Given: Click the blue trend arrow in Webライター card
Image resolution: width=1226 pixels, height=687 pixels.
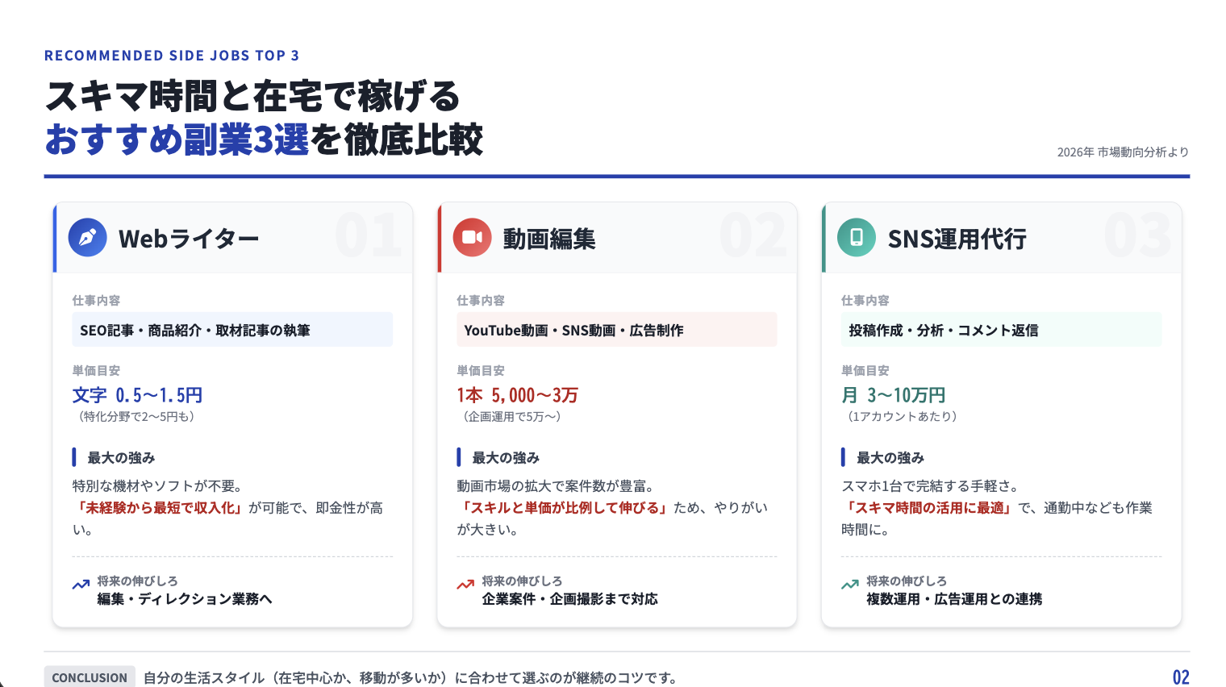Looking at the screenshot, I should [x=81, y=585].
